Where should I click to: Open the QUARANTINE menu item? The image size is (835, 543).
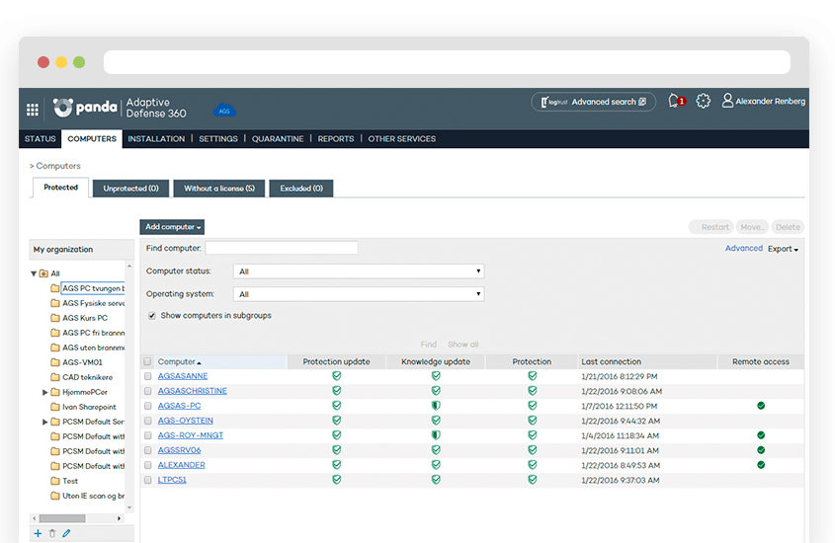tap(278, 139)
